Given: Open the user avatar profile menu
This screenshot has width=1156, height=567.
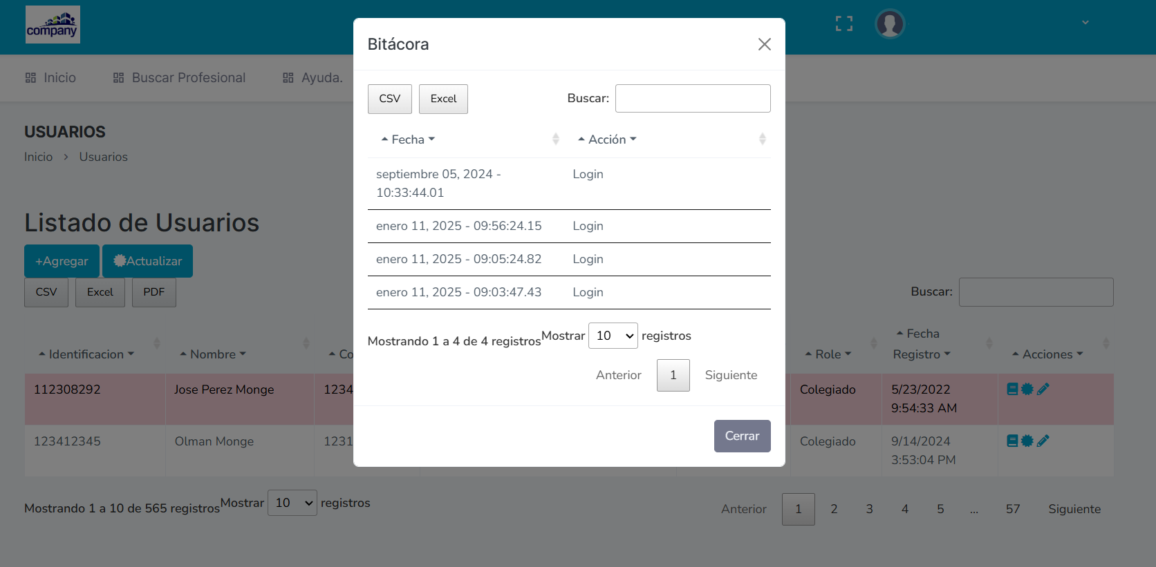Looking at the screenshot, I should [890, 24].
